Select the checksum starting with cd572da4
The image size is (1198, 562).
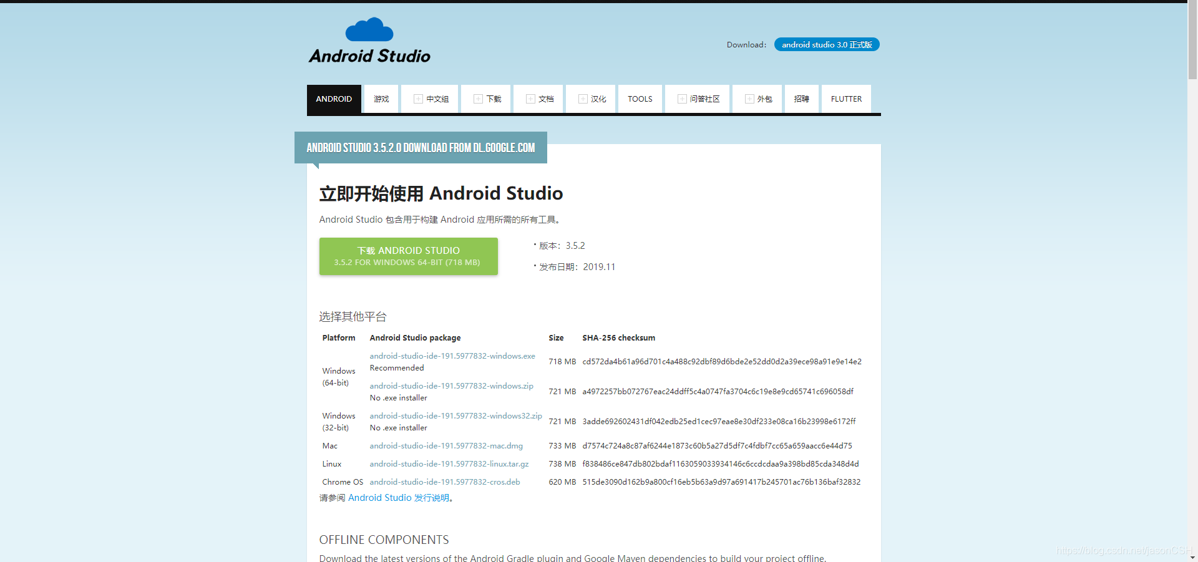722,362
